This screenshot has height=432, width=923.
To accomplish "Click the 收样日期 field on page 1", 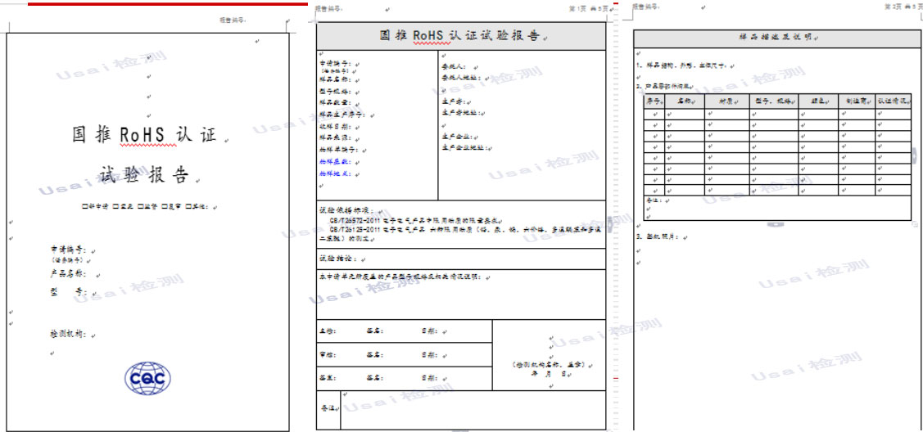I will [x=336, y=126].
